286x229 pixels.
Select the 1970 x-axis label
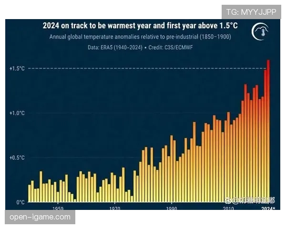pyautogui.click(x=115, y=209)
